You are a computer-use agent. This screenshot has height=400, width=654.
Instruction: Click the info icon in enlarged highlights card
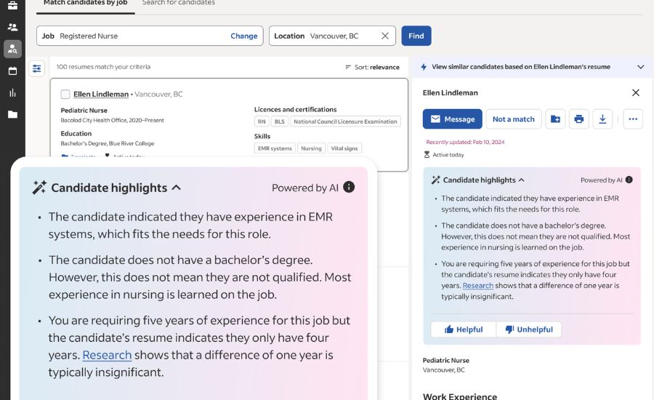349,187
